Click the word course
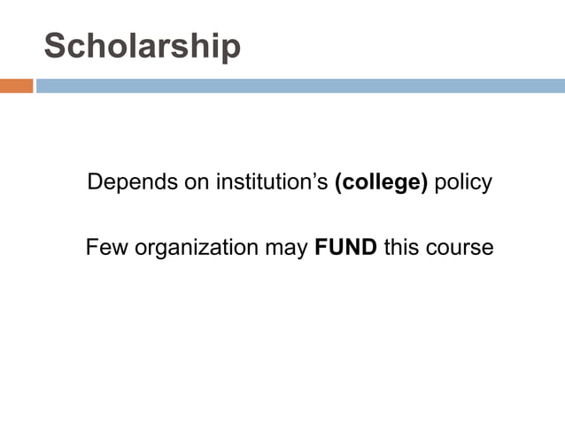 (460, 248)
